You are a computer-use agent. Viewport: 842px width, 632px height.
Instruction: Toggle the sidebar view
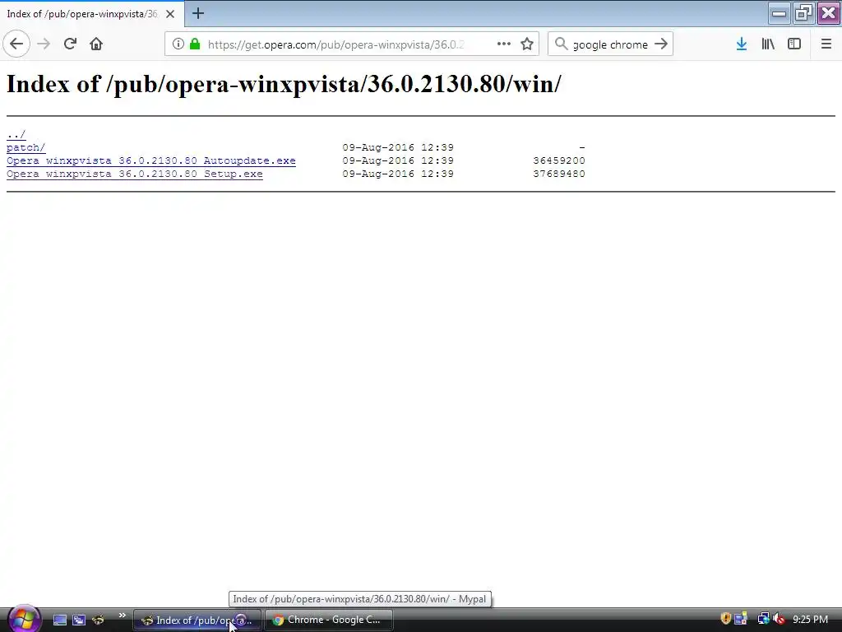point(794,44)
